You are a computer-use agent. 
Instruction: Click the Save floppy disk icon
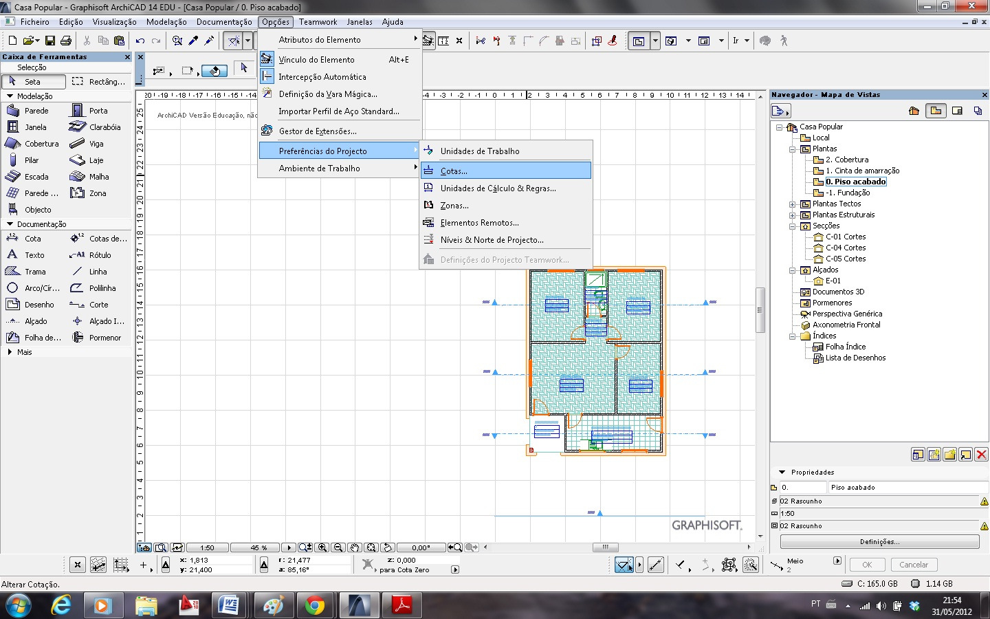49,41
